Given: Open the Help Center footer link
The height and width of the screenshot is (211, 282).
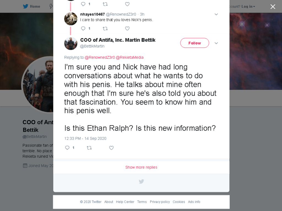Looking at the screenshot, I should [x=125, y=202].
